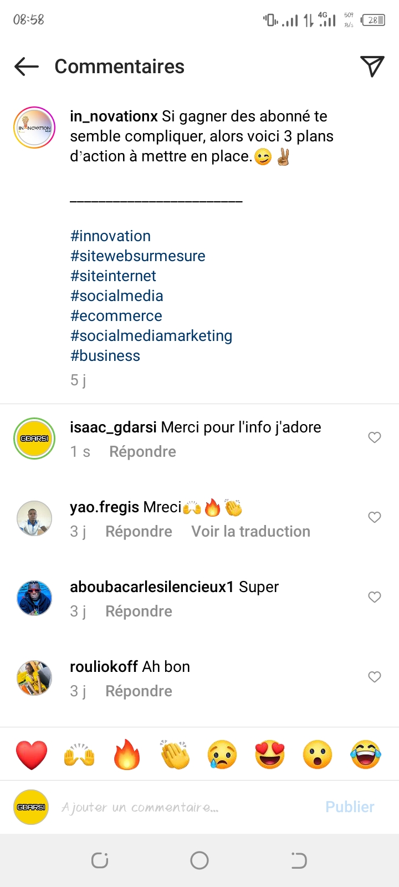Insert the clapping hands emoji reaction

click(175, 755)
